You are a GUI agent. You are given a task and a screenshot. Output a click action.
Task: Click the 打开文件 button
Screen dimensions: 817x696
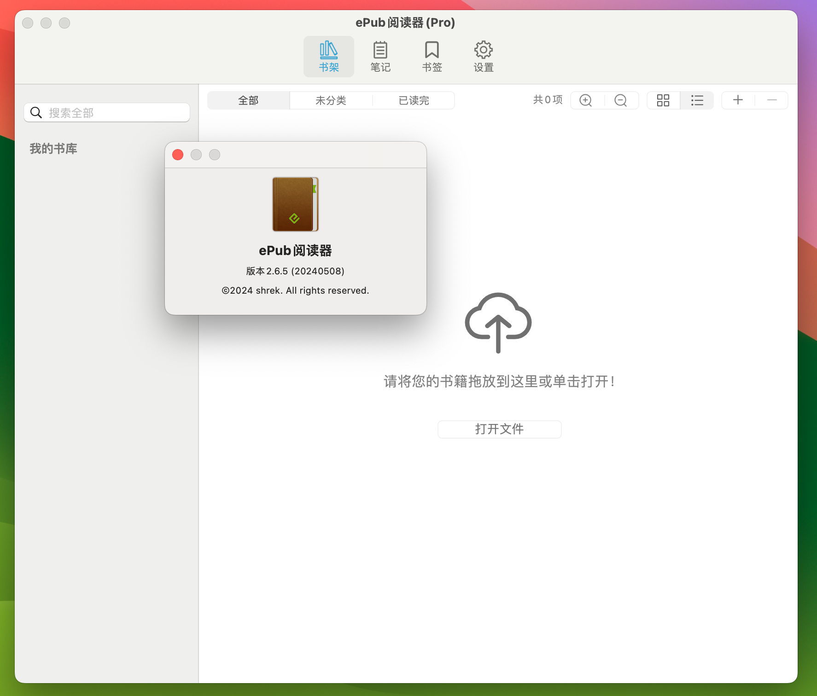[500, 429]
